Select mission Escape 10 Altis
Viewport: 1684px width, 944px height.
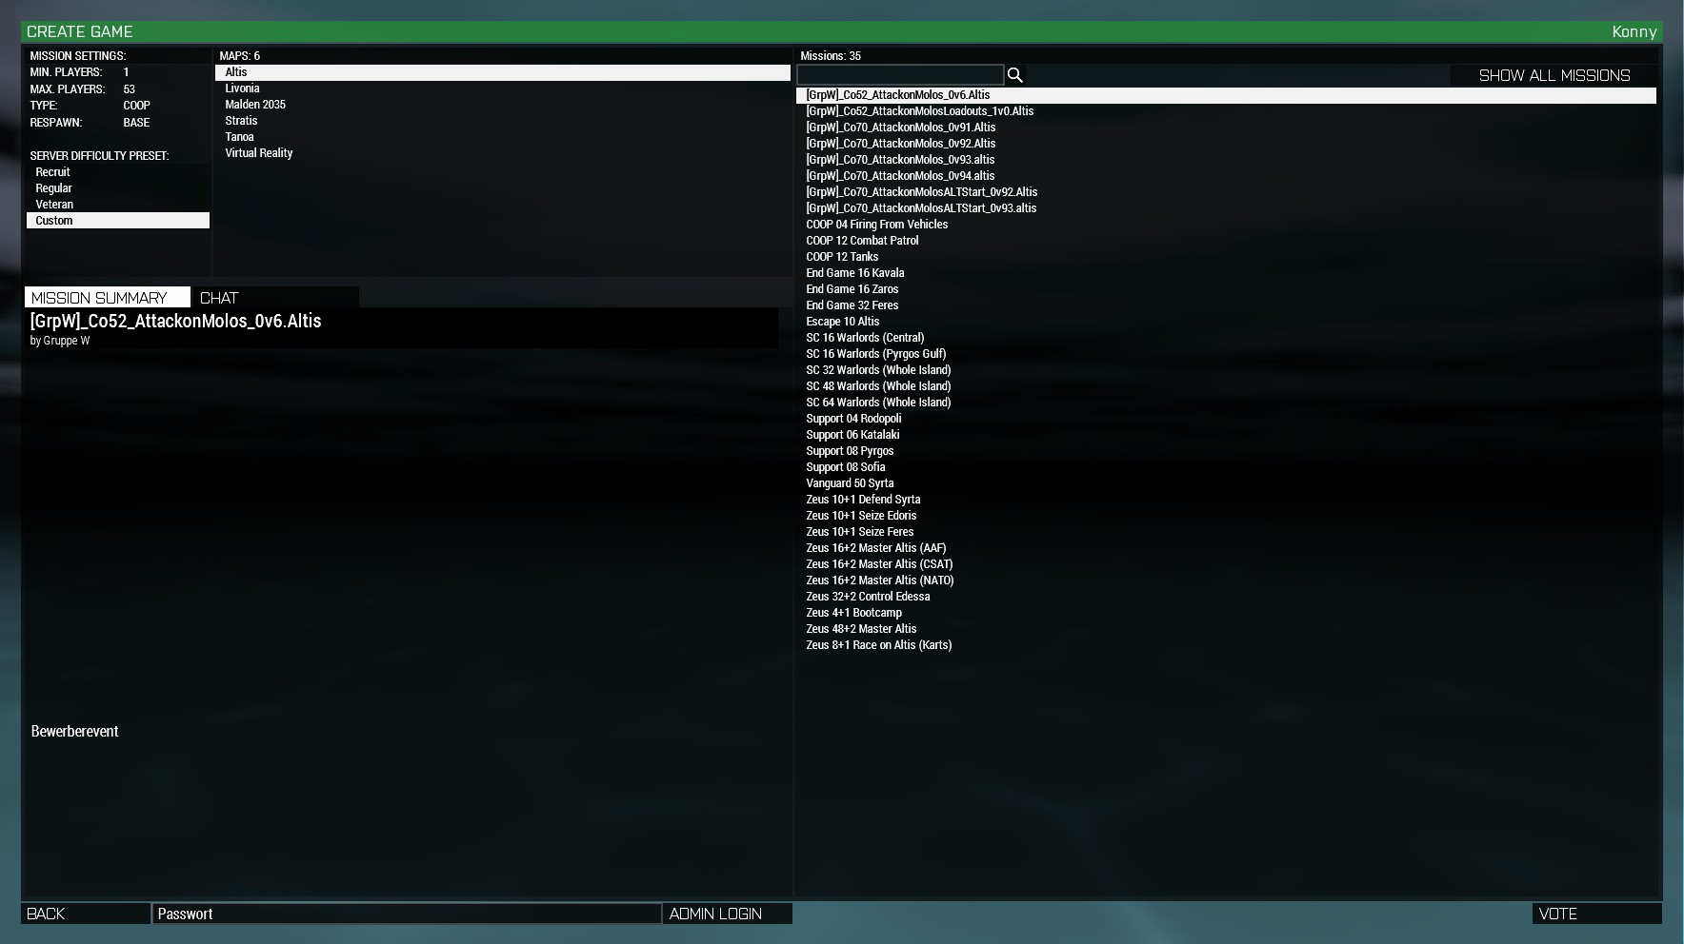[843, 322]
